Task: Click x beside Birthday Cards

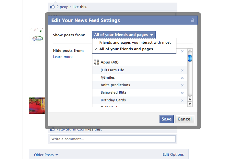Action: point(182,100)
